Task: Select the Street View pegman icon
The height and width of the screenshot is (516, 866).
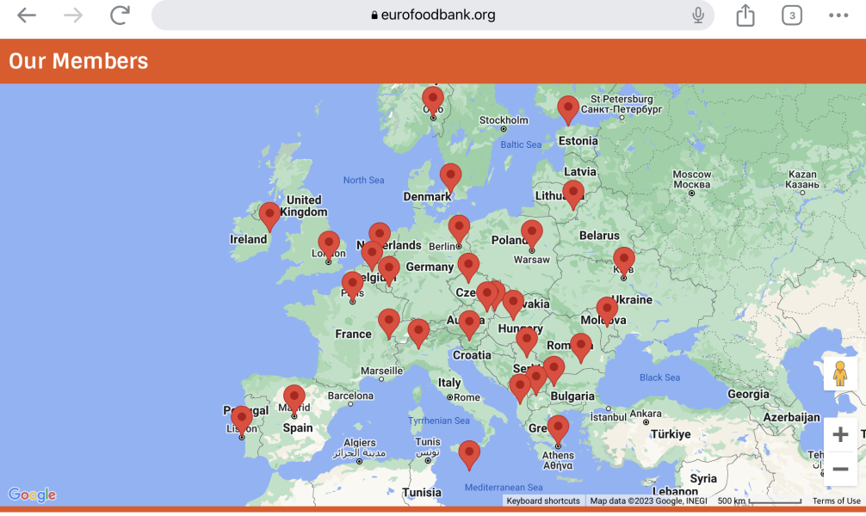Action: click(x=840, y=373)
